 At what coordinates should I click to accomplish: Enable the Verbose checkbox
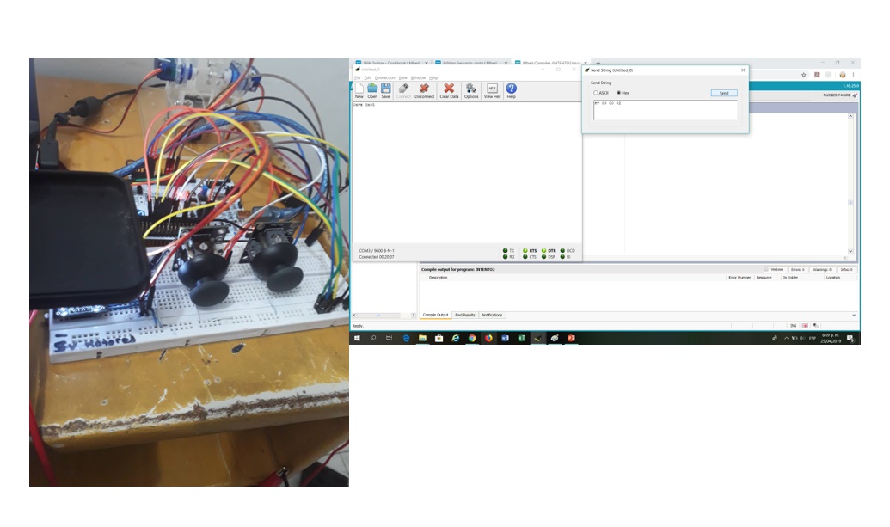[767, 270]
